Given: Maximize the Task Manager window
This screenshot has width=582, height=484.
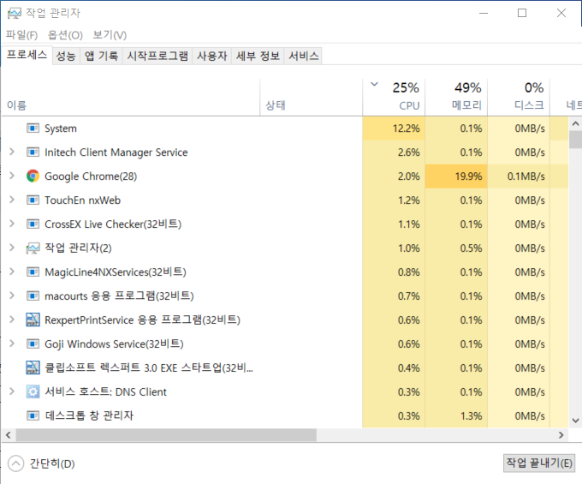Looking at the screenshot, I should tap(522, 13).
